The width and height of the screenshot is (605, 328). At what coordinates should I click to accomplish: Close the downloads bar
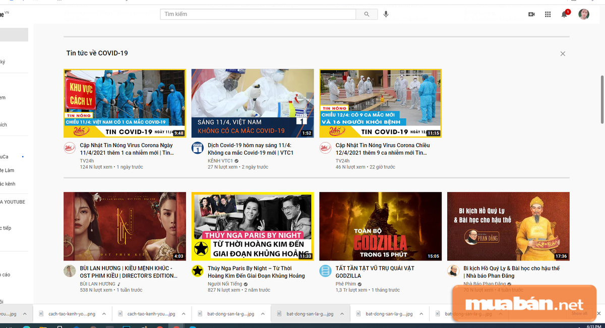click(x=598, y=313)
